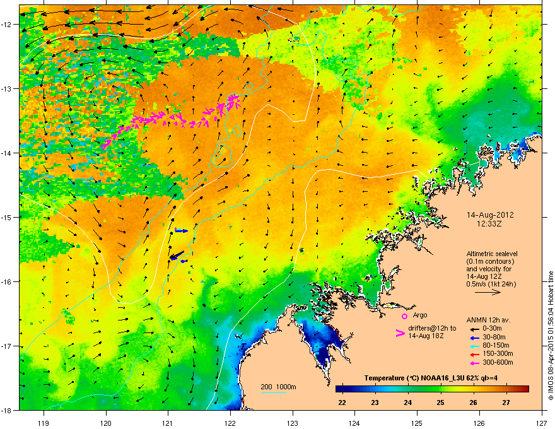This screenshot has height=429, width=555.
Task: Click the red 150-300m arrow legend symbol
Action: [474, 355]
